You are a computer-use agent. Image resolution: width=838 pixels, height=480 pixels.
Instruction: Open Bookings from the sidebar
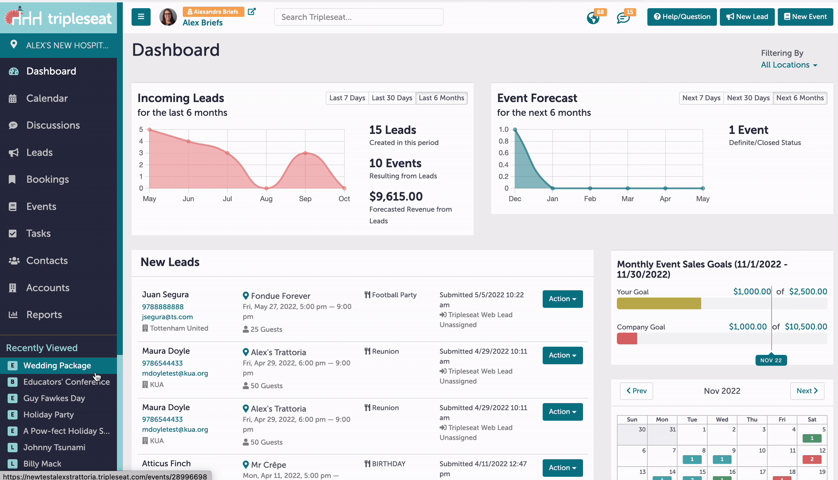58,179
